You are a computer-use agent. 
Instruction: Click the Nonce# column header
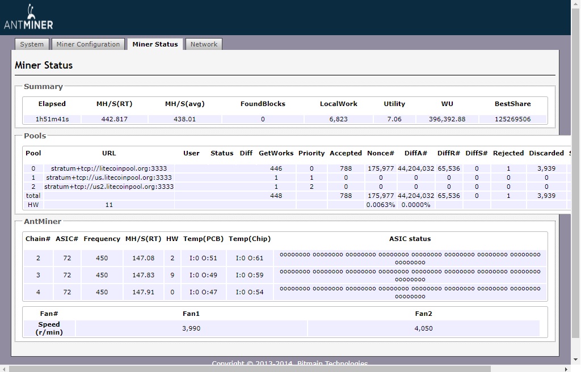pos(381,153)
